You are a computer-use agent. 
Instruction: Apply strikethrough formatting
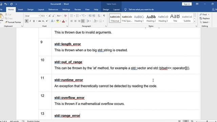[40, 21]
